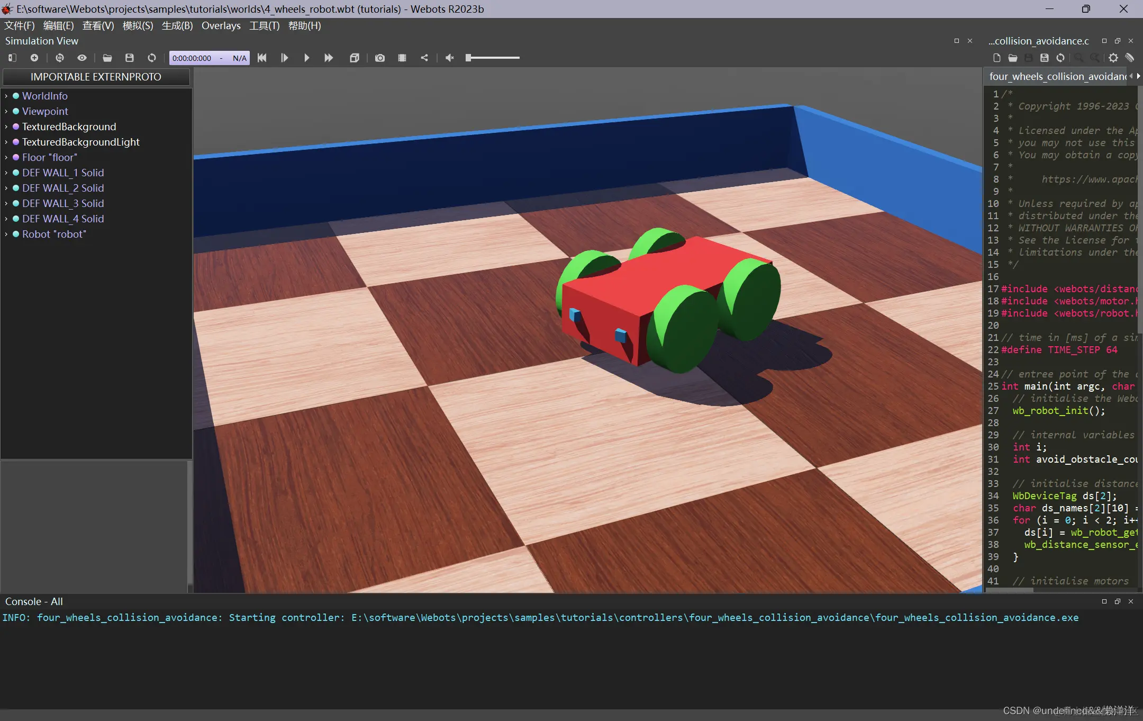Viewport: 1143px width, 721px height.
Task: Expand the WorldInfo tree node
Action: pyautogui.click(x=6, y=96)
